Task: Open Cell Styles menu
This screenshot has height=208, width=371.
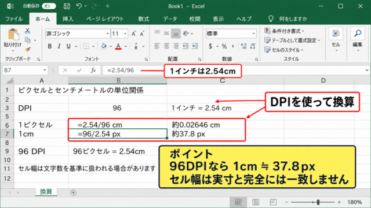Action: click(284, 50)
